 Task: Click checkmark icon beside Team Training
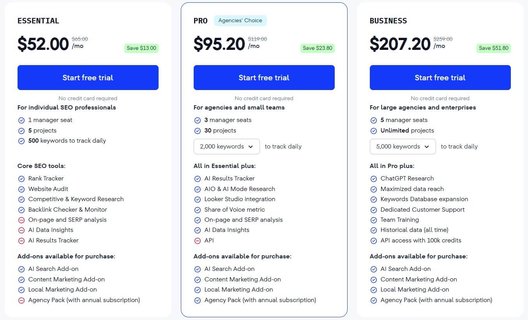click(x=374, y=220)
